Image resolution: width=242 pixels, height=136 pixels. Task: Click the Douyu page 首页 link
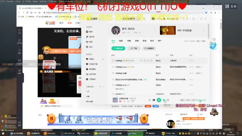tap(61, 23)
